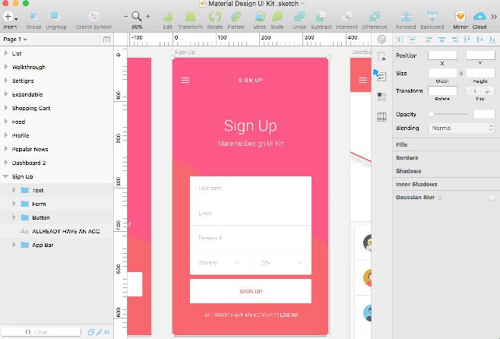Select the Form group layer
Image resolution: width=500 pixels, height=339 pixels.
point(57,204)
